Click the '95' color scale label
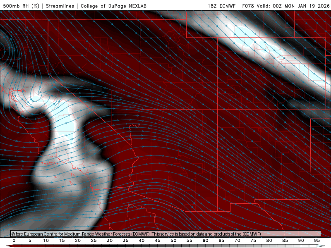Image resolution: width=331 pixels, height=248 pixels. tap(317, 241)
